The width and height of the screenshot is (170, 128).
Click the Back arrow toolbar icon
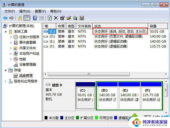[x=5, y=18]
